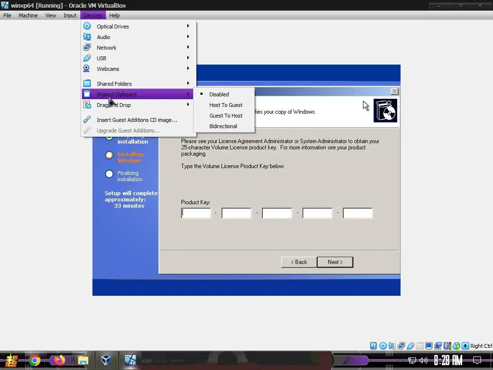
Task: Click the optical disc status bar icon
Action: coord(383,346)
